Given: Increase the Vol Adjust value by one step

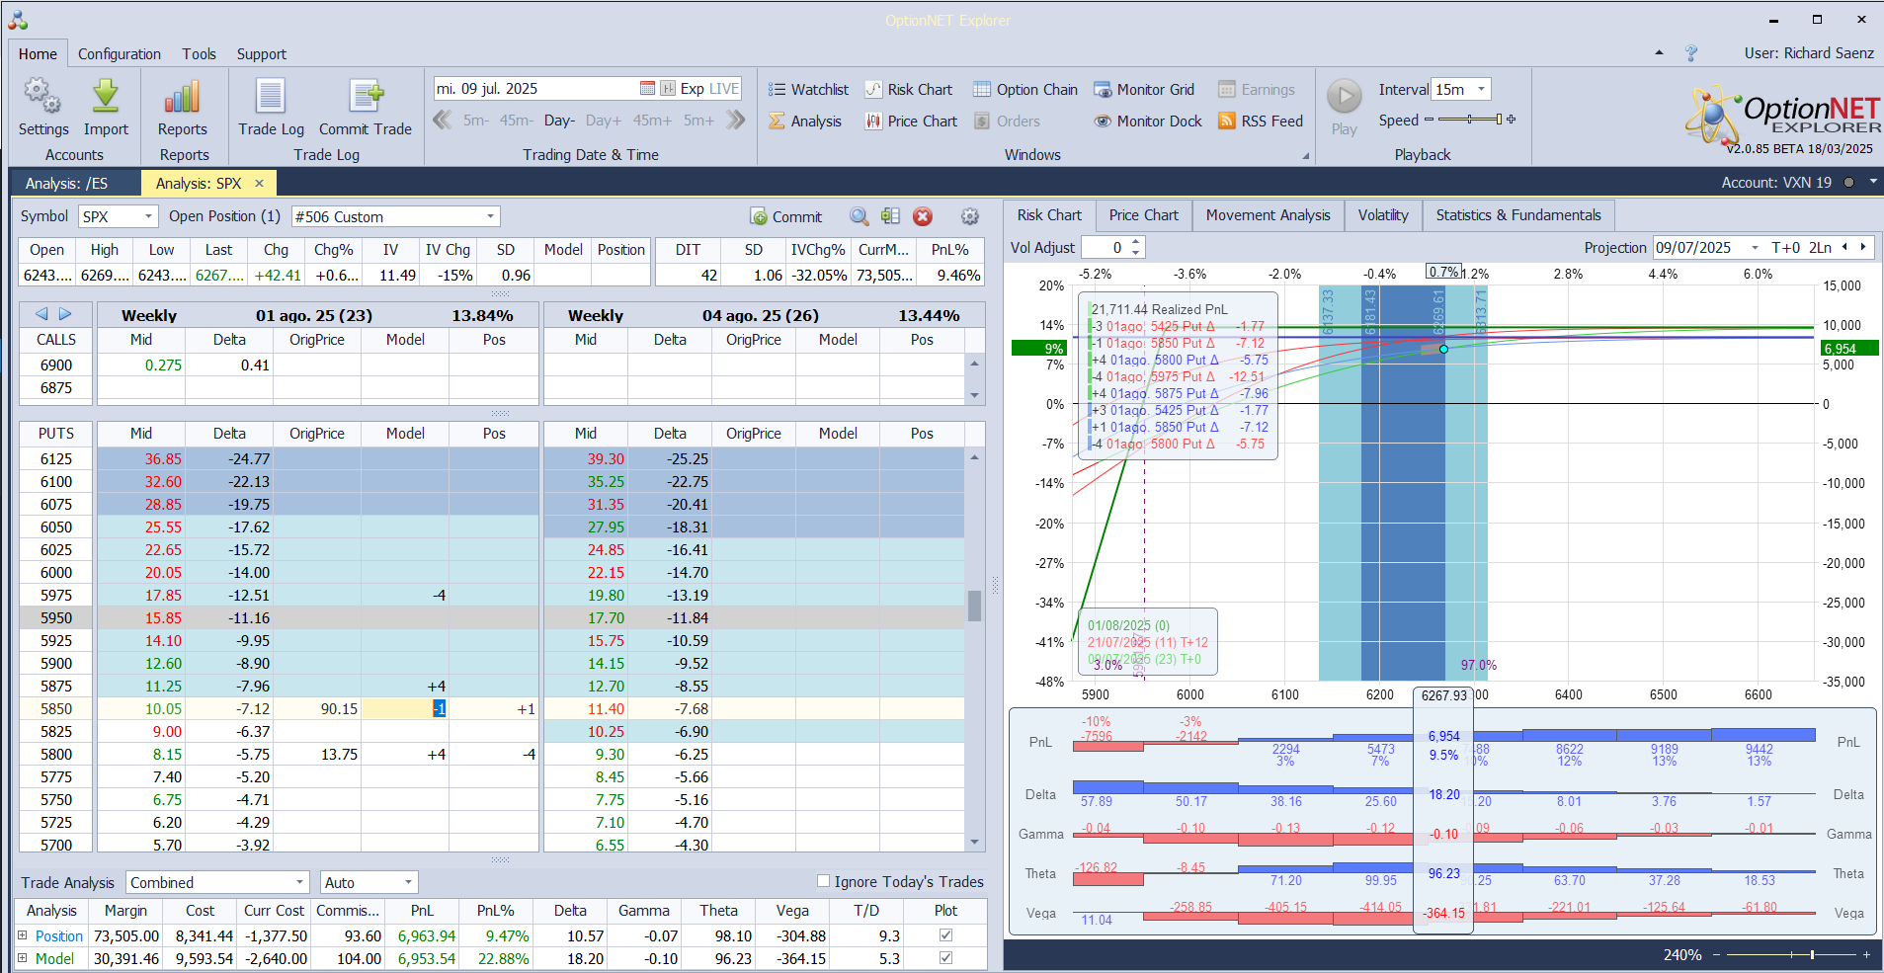Looking at the screenshot, I should [x=1136, y=242].
